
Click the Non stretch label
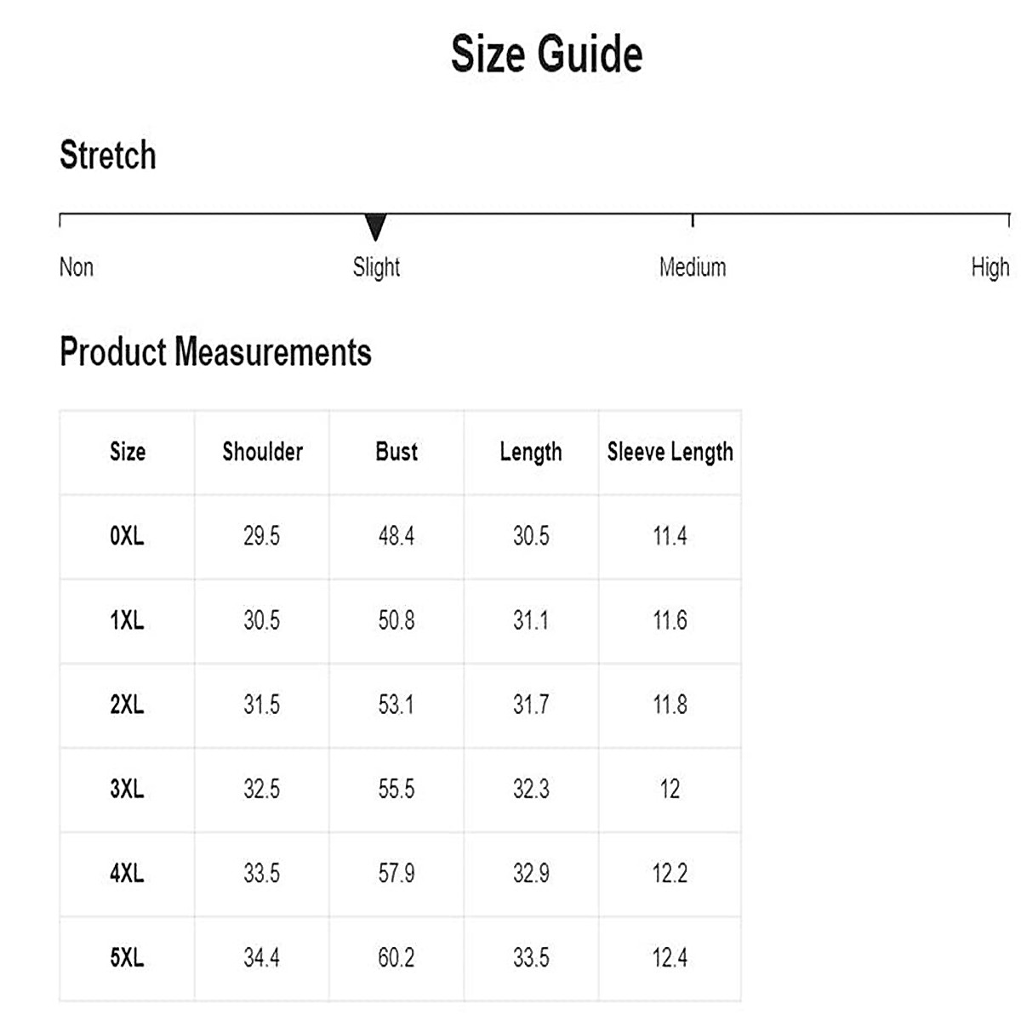(77, 267)
